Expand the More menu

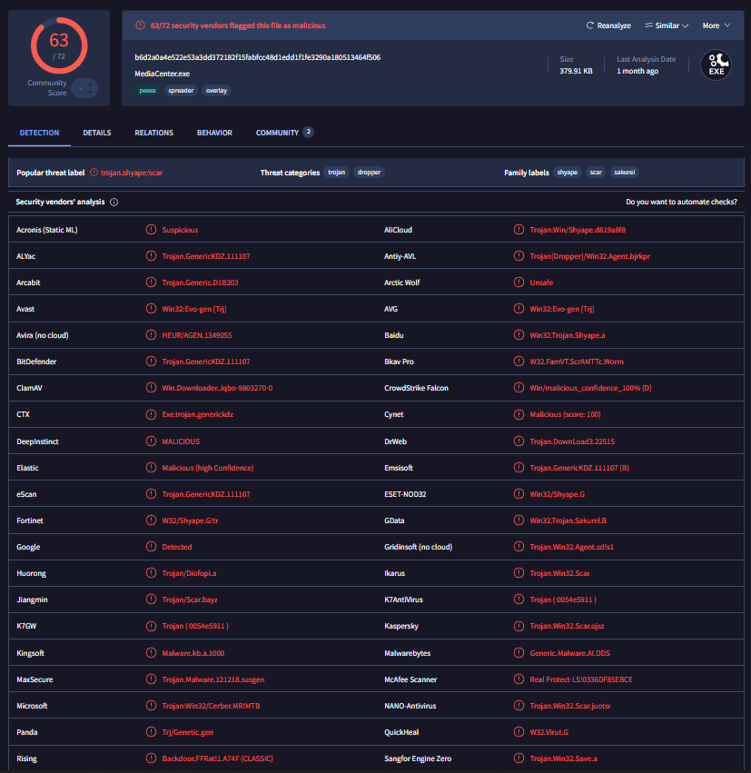click(x=716, y=25)
